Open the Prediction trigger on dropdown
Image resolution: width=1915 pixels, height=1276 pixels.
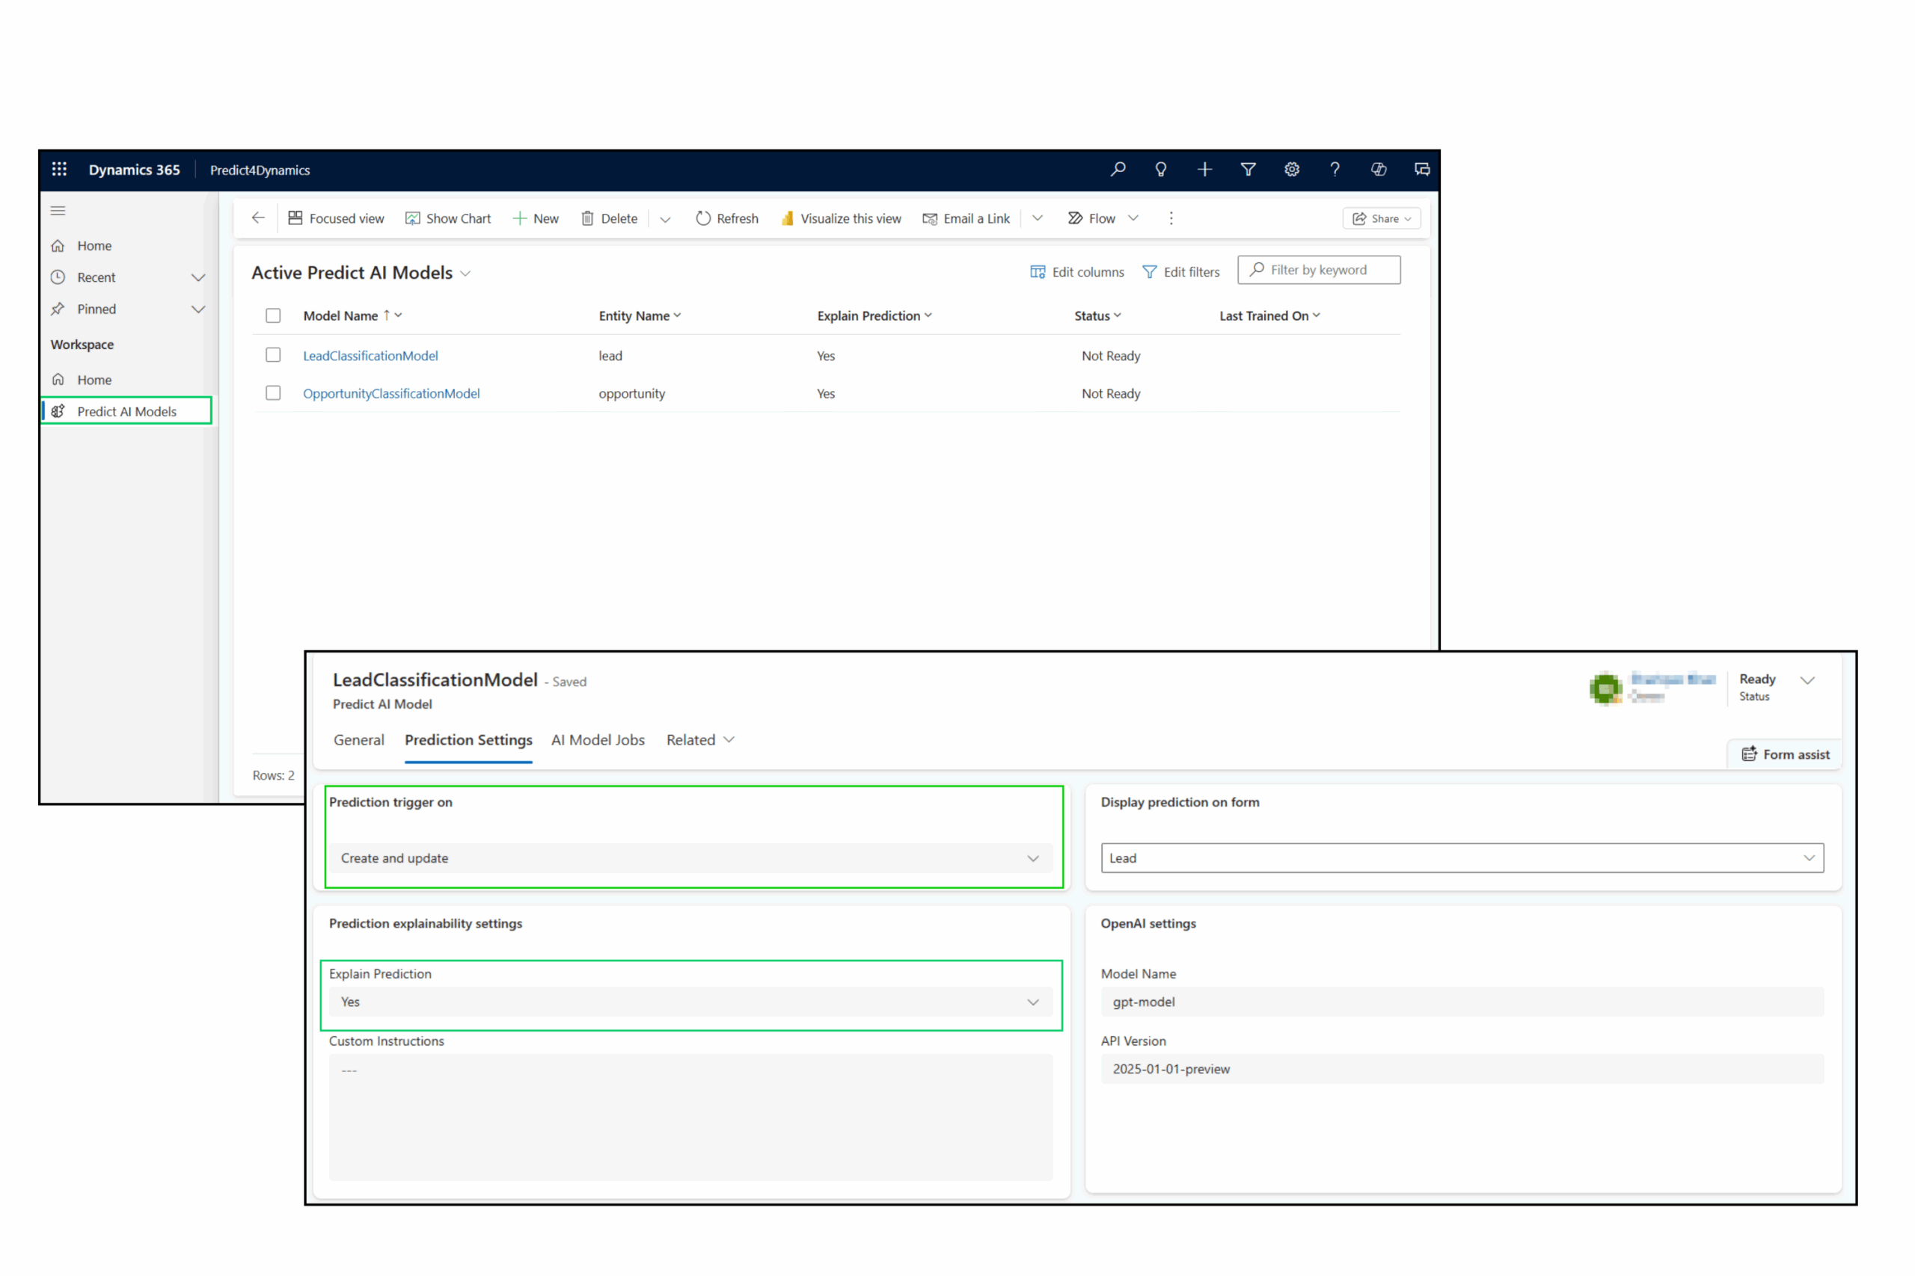click(x=690, y=857)
